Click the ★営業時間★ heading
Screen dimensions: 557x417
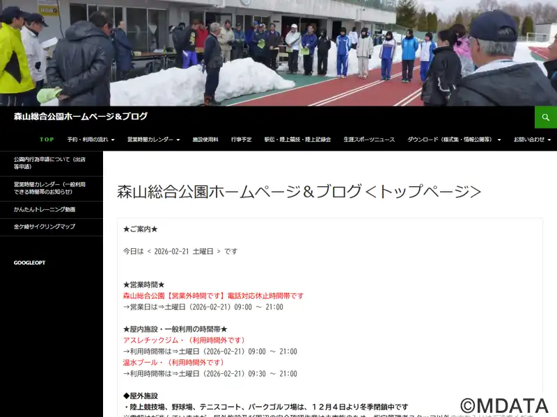144,285
